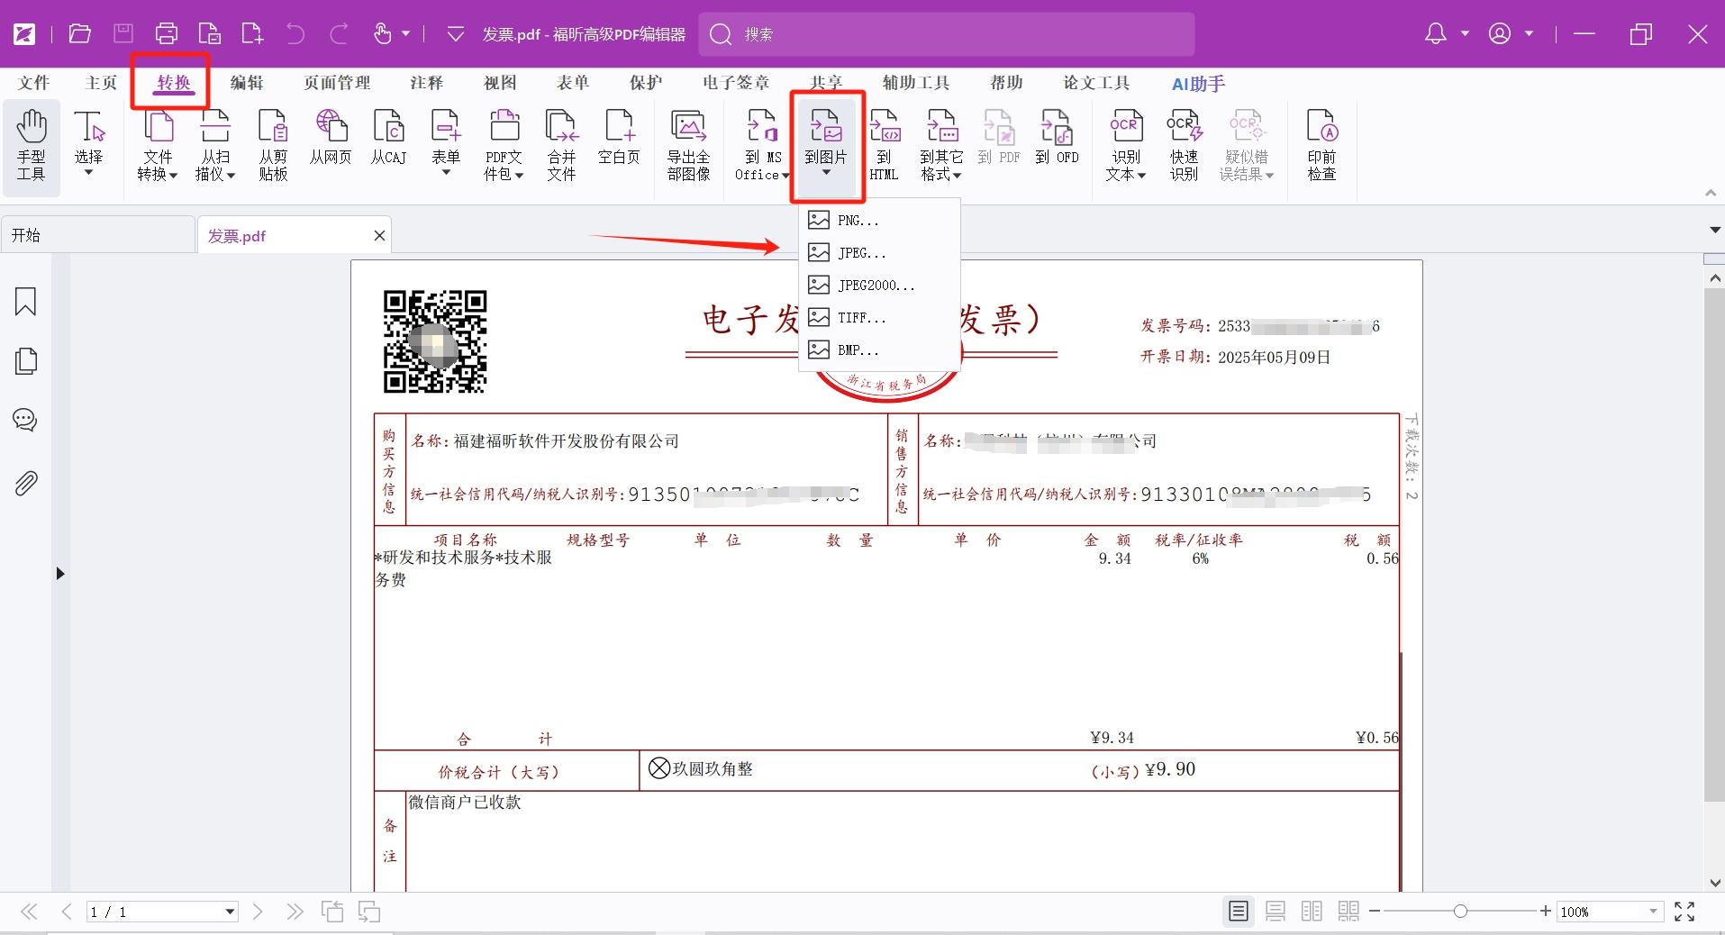Viewport: 1725px width, 935px height.
Task: Switch to the Start (开始) document tab
Action: (97, 235)
